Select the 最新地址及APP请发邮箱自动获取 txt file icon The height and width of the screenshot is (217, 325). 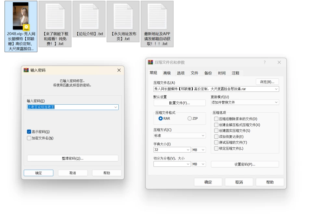pyautogui.click(x=157, y=17)
